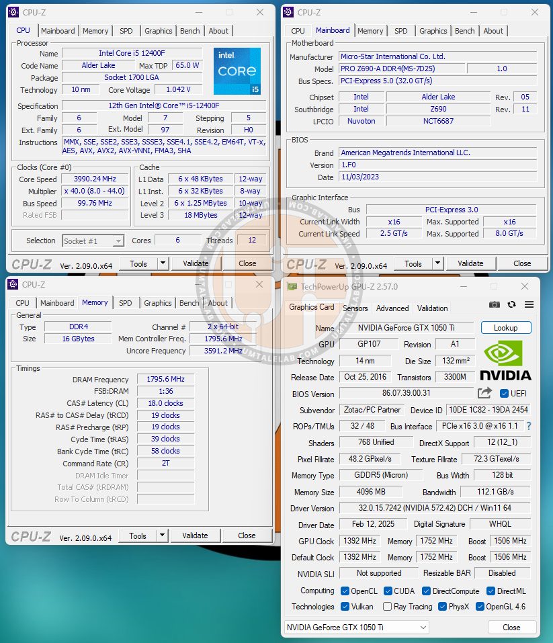This screenshot has height=643, width=553.
Task: Click the Device ID 10DE 1C82 value
Action: tap(488, 410)
